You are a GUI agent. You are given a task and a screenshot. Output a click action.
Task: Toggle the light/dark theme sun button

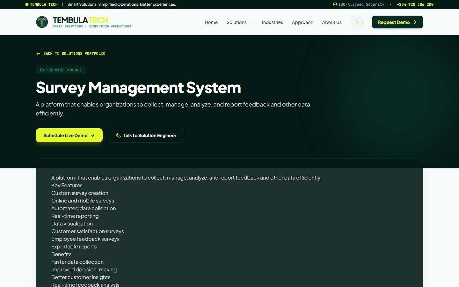(357, 22)
